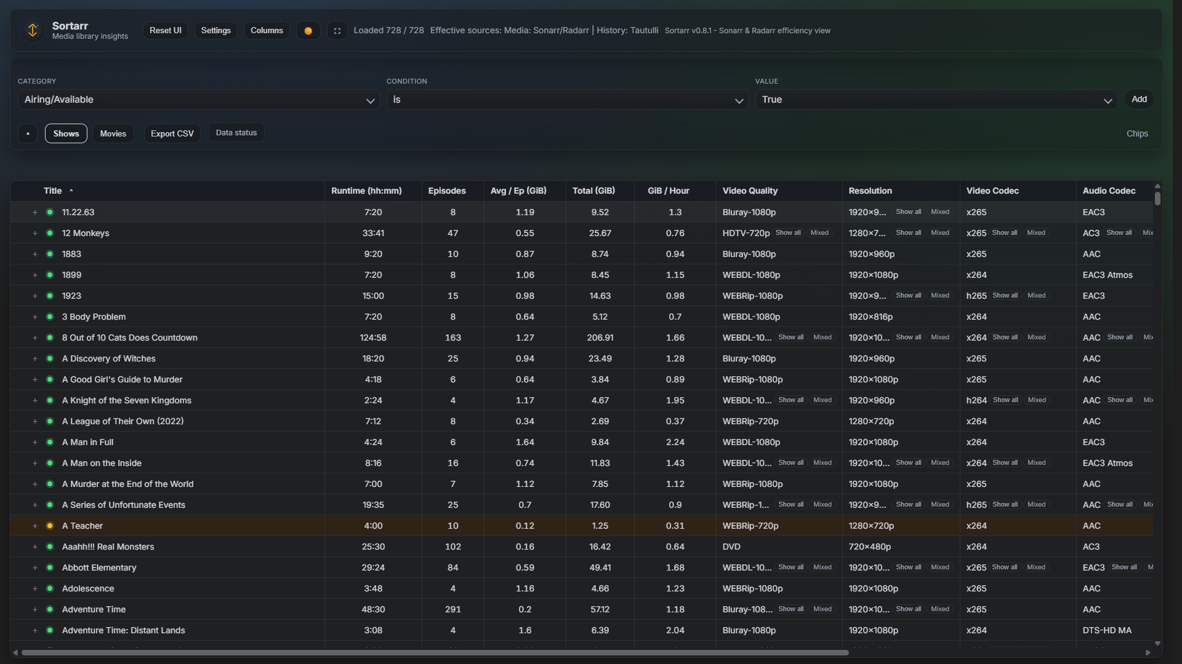Click the orange status dot for A Teacher

50,526
